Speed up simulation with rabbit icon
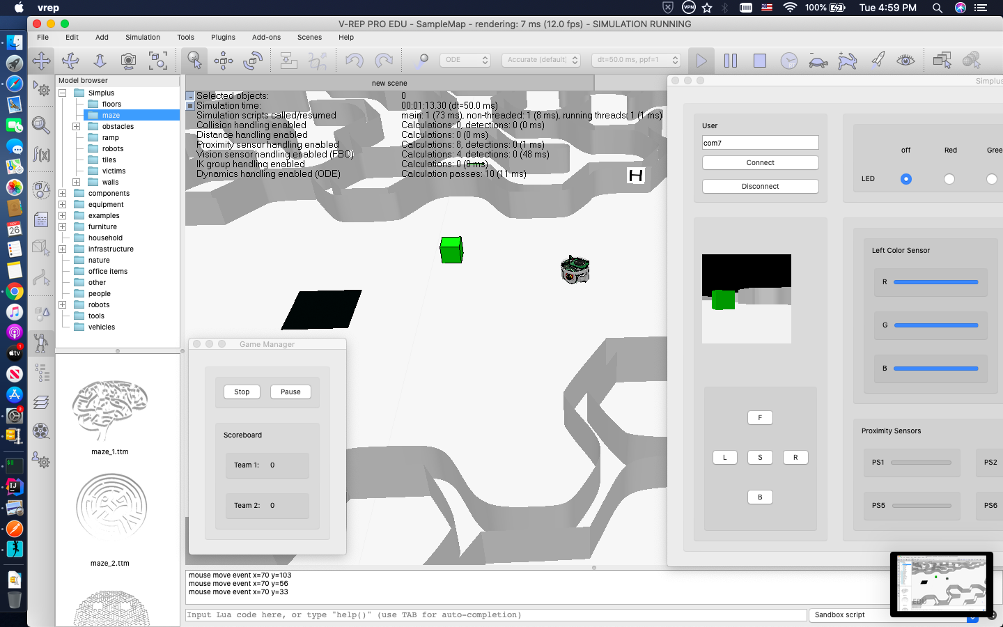The height and width of the screenshot is (627, 1003). (x=848, y=61)
